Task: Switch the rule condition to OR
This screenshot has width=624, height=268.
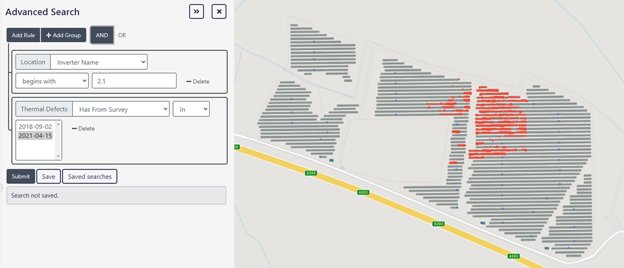Action: 122,35
